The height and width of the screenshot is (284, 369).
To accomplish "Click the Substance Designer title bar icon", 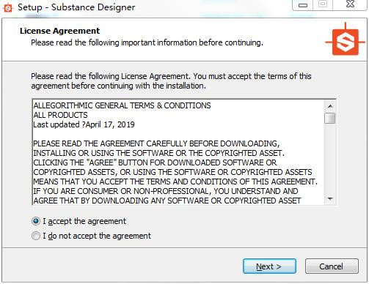I will pos(8,8).
